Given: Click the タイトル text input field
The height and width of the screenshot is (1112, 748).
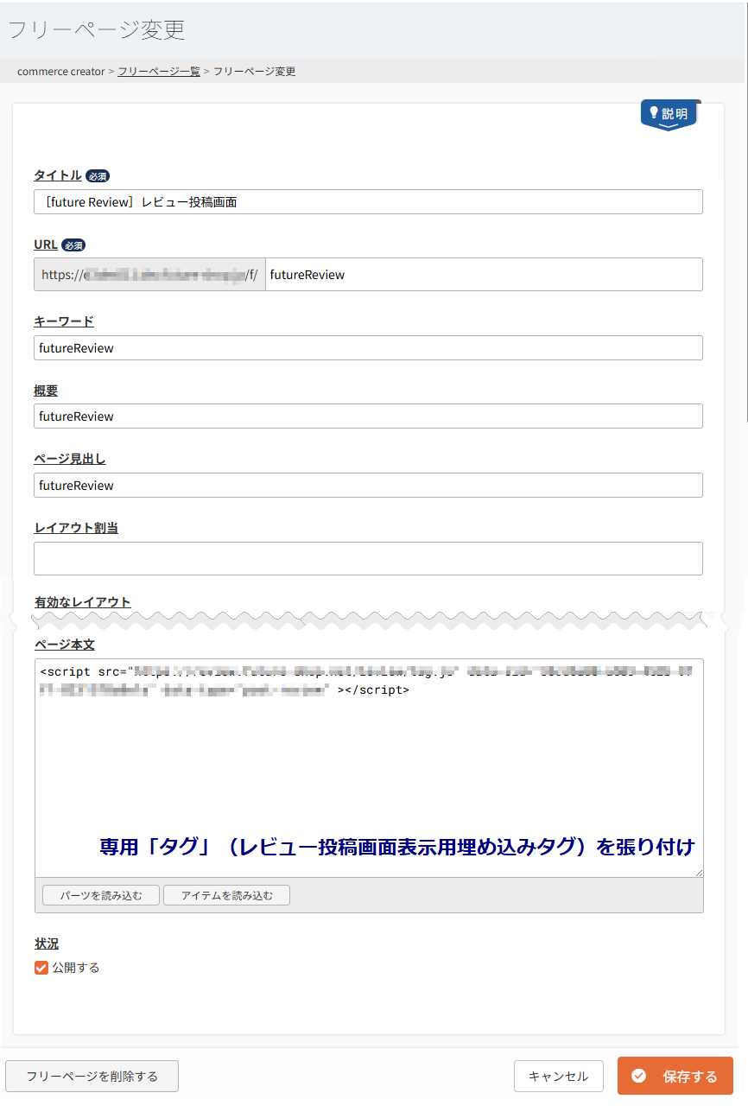Looking at the screenshot, I should coord(368,201).
